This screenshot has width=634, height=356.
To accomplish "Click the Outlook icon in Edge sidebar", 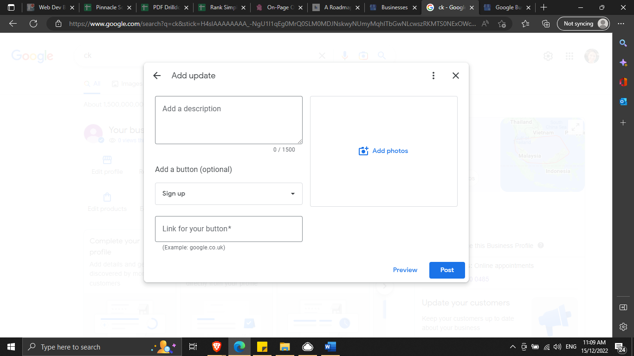I will click(x=623, y=102).
